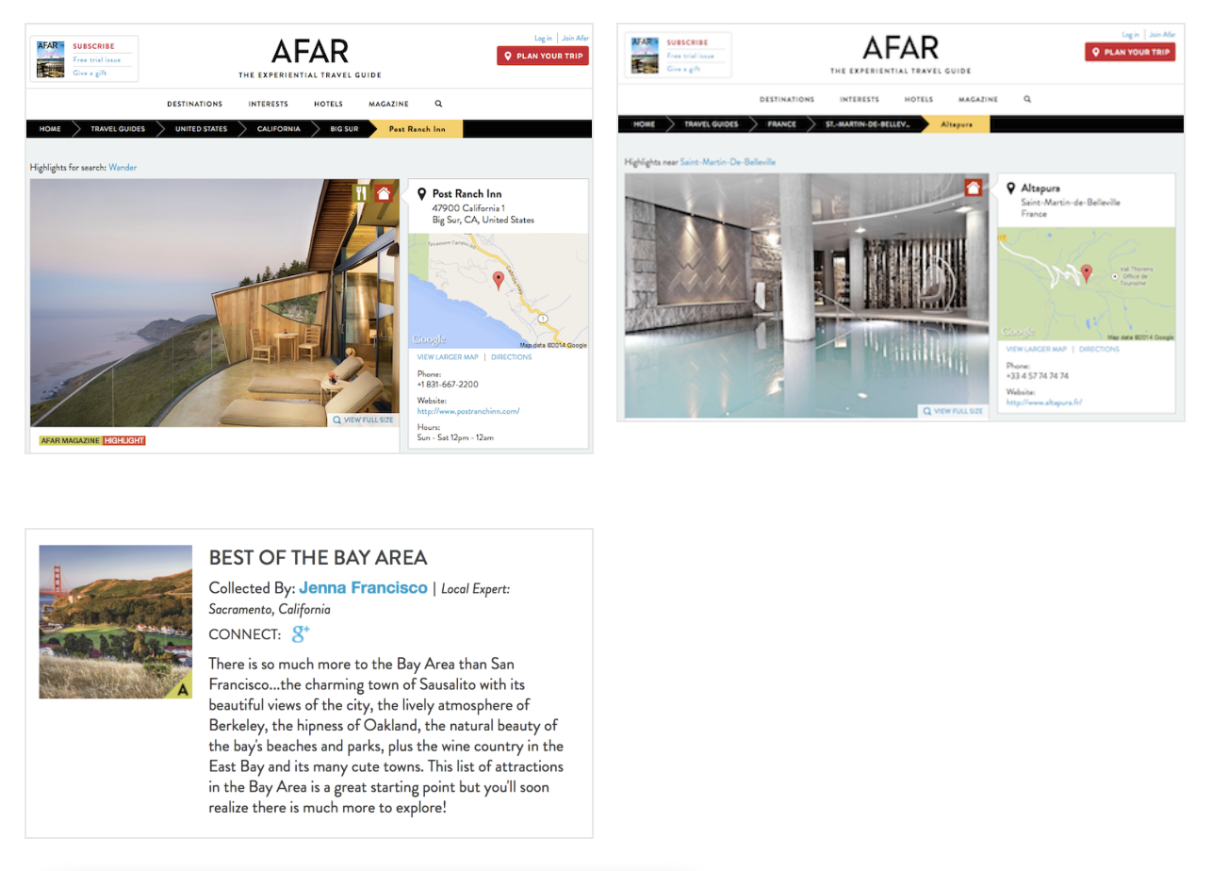This screenshot has height=871, width=1212.
Task: Click Highlight tag under Post Ranch photo
Action: click(123, 440)
